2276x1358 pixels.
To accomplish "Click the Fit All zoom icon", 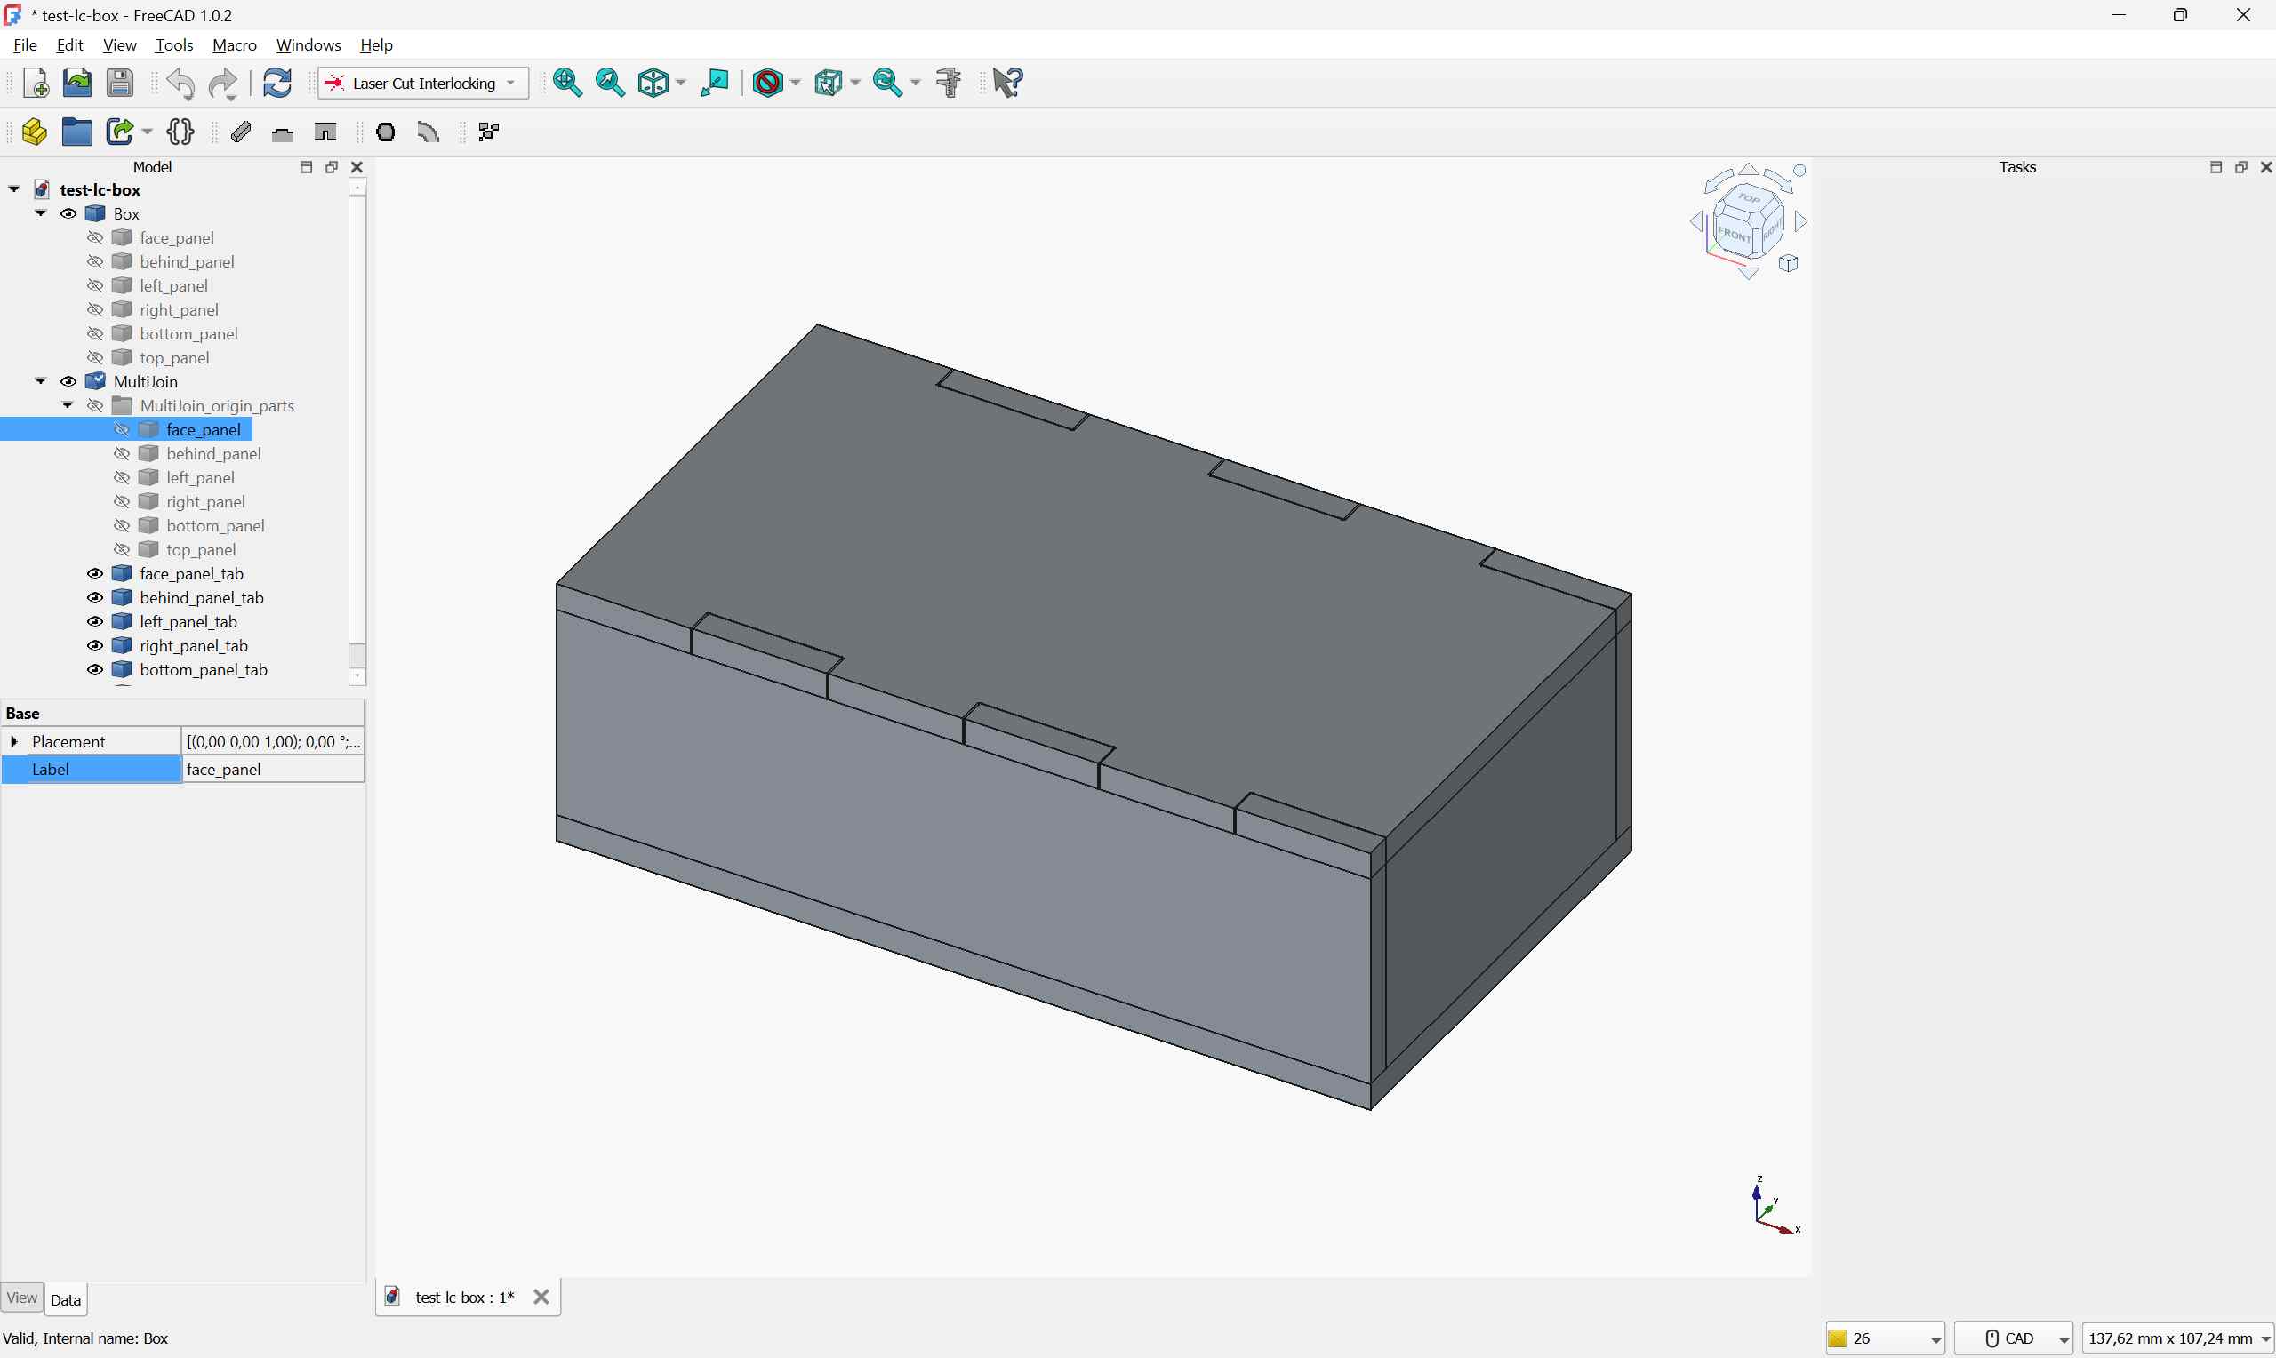I will pyautogui.click(x=567, y=83).
